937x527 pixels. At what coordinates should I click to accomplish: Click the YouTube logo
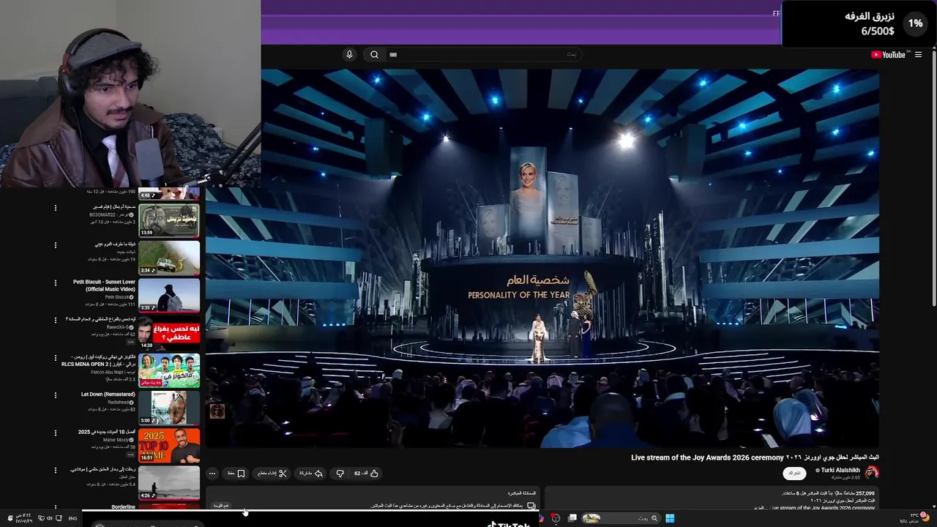[889, 55]
